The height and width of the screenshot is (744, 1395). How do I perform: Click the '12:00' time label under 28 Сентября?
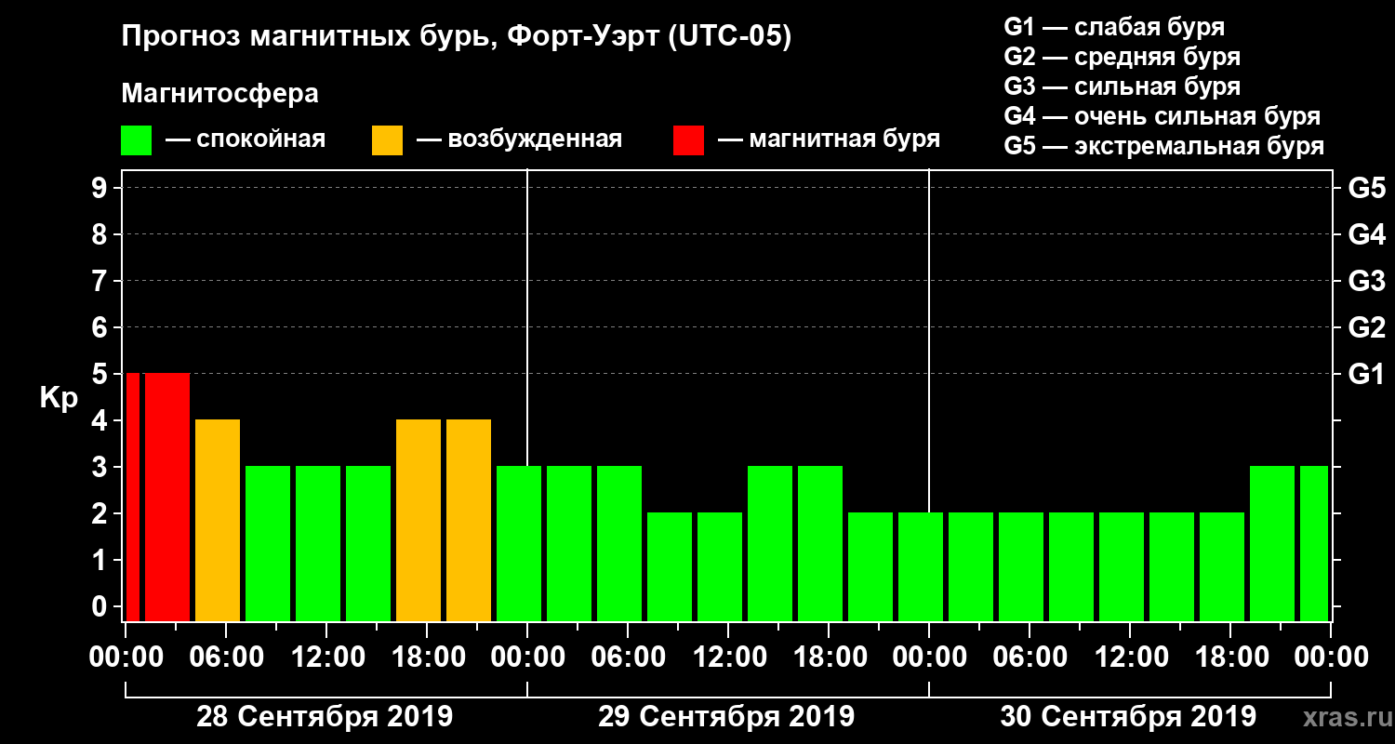(326, 658)
